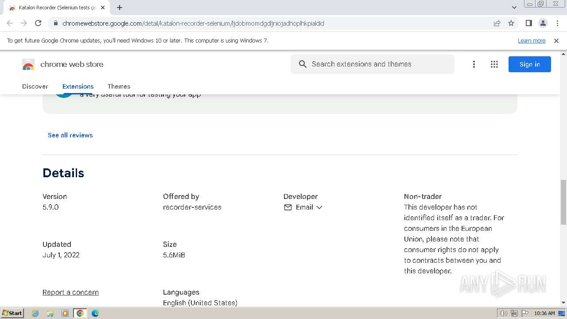Open Learn more link in update bar
This screenshot has height=319, width=567.
532,40
